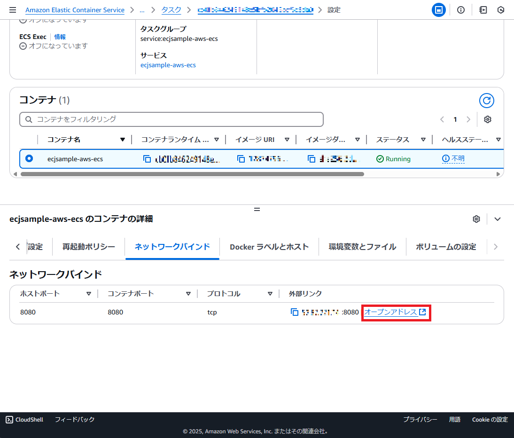
Task: Open Amazon Elastic Container Service breadcrumb
Action: (75, 10)
